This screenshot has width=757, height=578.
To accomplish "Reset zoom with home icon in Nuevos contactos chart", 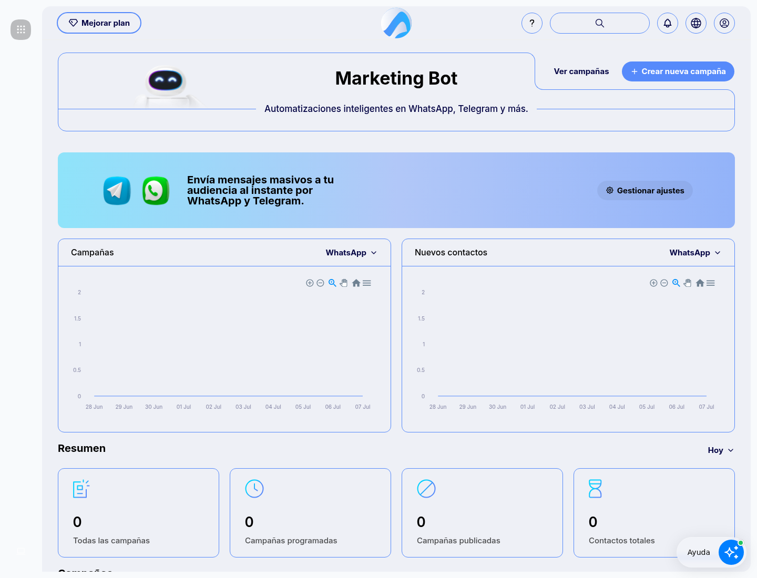I will pyautogui.click(x=700, y=283).
